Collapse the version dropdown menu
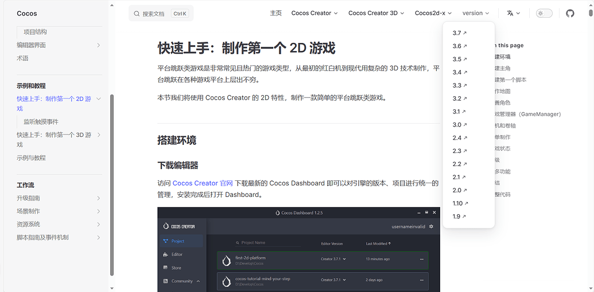This screenshot has height=292, width=594. [475, 13]
